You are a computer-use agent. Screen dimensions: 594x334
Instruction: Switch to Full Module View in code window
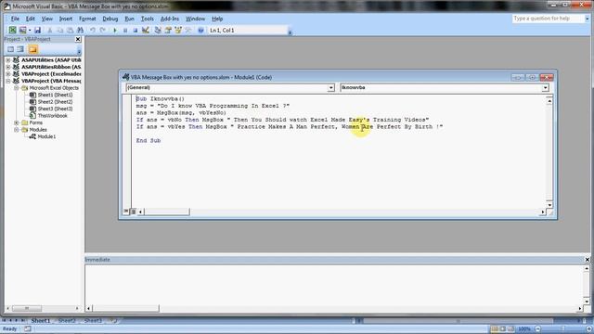133,212
